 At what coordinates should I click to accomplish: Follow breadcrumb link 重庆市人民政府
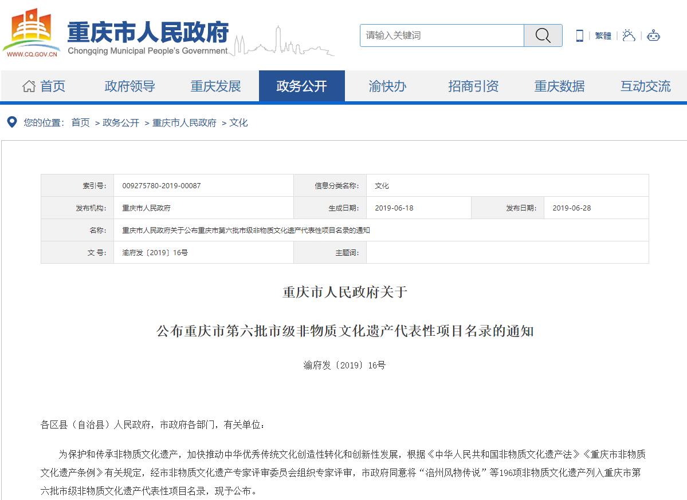184,122
